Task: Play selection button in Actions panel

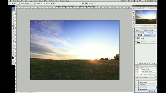Action: coord(147,75)
